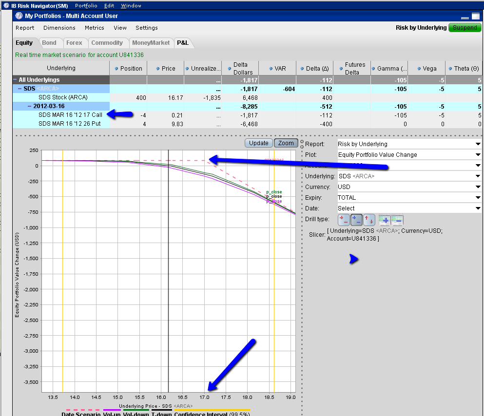Open the Expiry dropdown showing TOTAL
Viewport: 484px width, 416px height.
(409, 198)
